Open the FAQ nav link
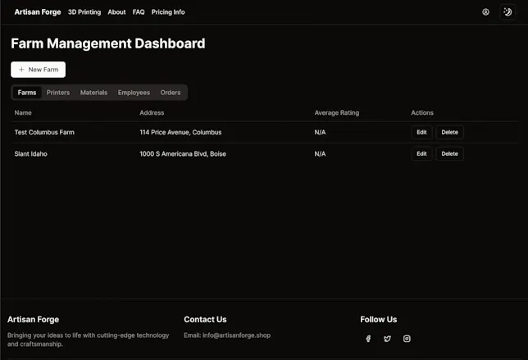528x360 pixels. (139, 12)
